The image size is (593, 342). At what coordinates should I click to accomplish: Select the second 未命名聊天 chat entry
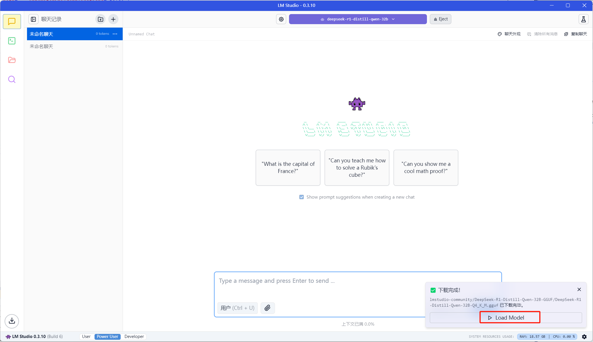coord(75,46)
